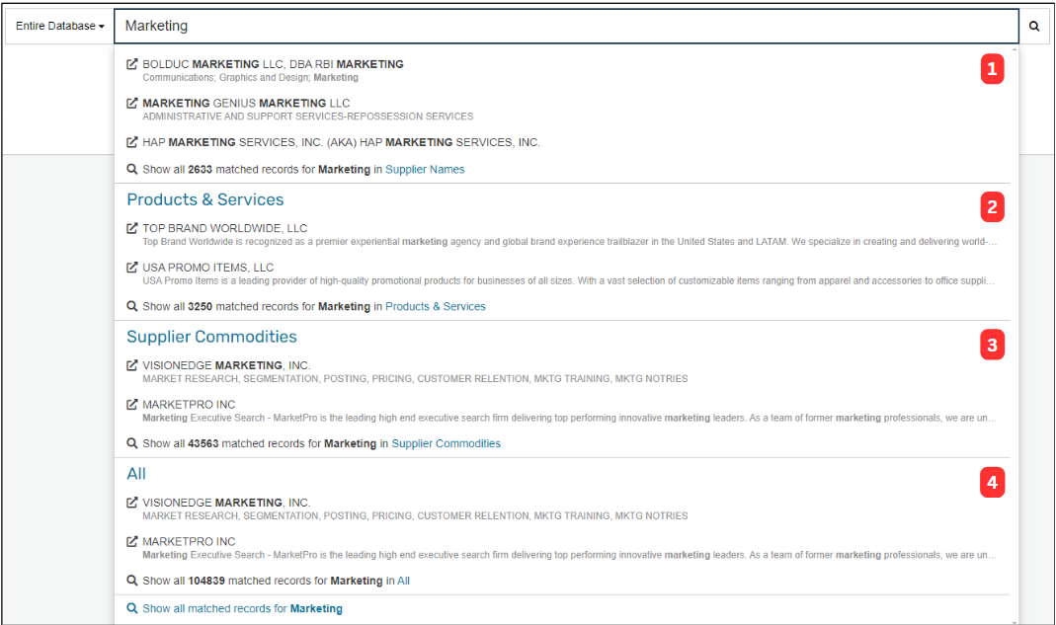Click search icon beside 43563 matched records

[x=132, y=443]
